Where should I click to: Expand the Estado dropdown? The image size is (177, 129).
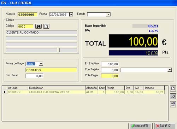point(108,14)
